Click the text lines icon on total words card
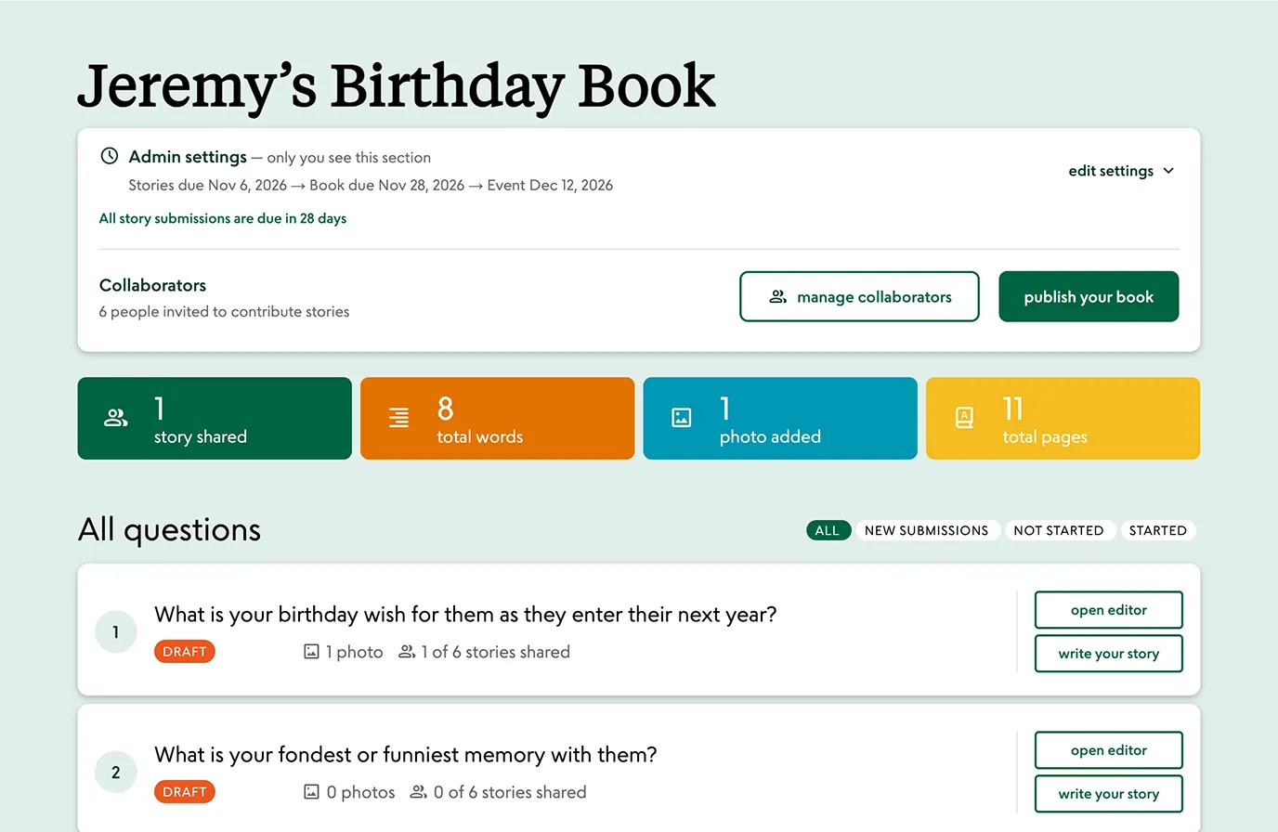Viewport: 1278px width, 832px height. [x=398, y=418]
